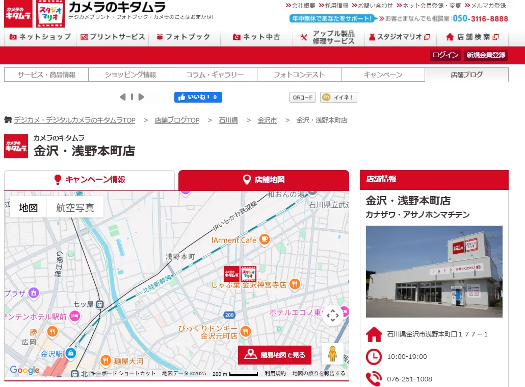Click the Street View pegman icon

tap(332, 354)
